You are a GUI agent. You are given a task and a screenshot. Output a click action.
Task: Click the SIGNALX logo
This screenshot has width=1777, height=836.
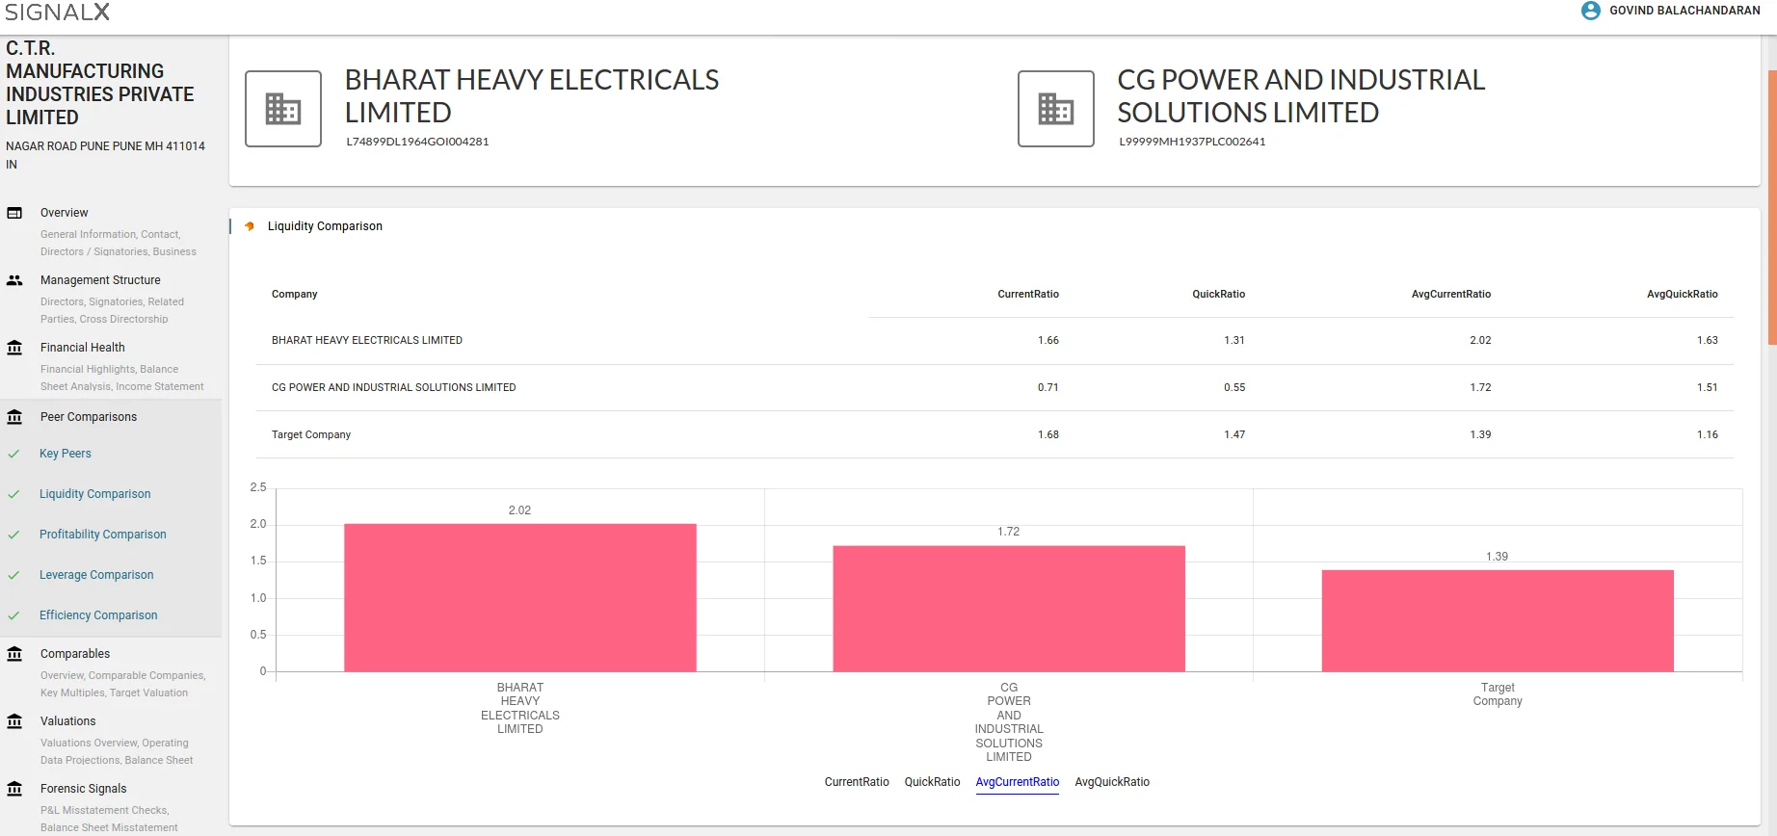(58, 12)
